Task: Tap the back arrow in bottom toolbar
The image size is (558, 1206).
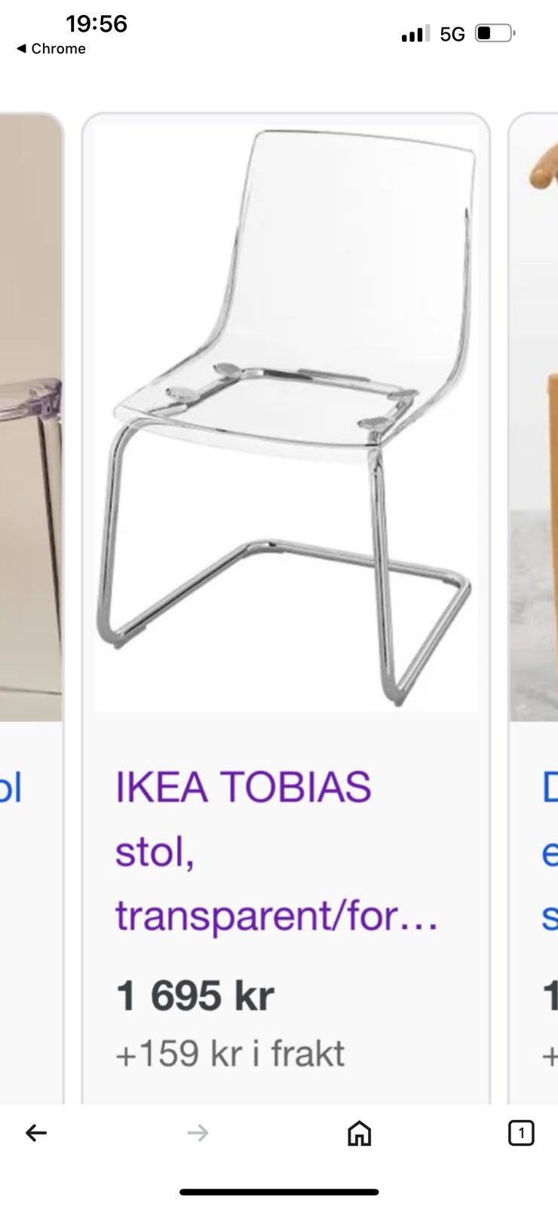Action: 36,1132
